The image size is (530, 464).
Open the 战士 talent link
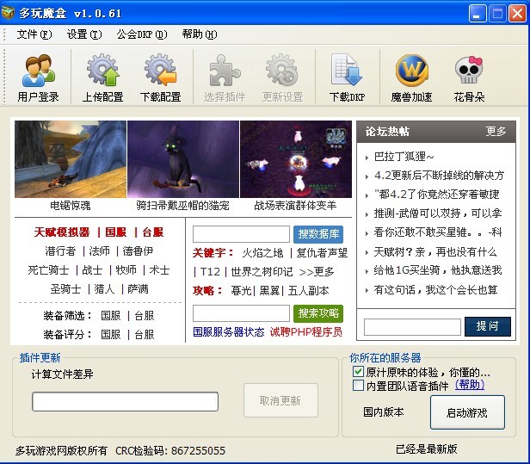pyautogui.click(x=92, y=270)
